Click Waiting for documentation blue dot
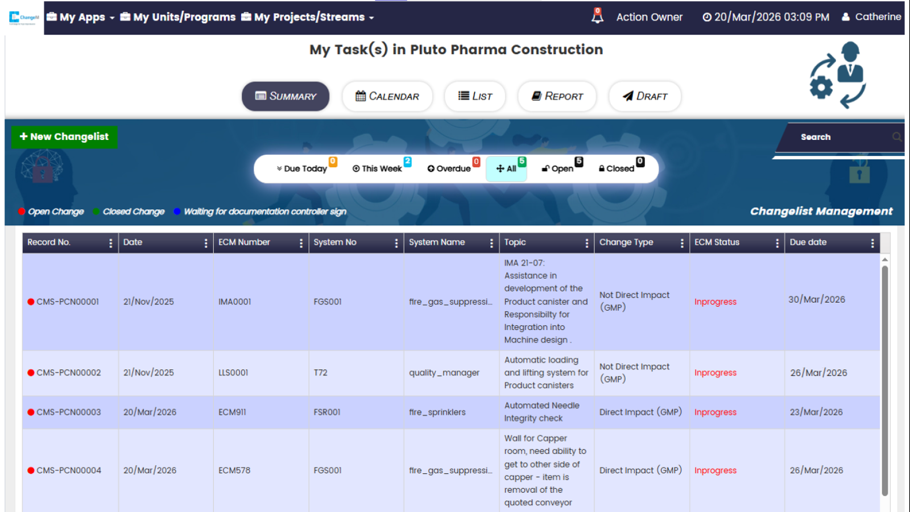Screen dimensions: 910x512 (x=177, y=212)
